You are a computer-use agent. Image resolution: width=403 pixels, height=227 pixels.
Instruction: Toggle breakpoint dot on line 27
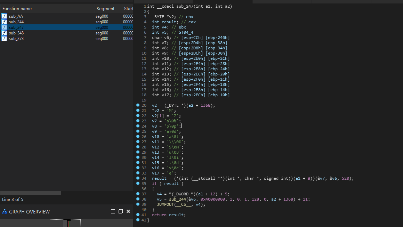[x=138, y=141]
